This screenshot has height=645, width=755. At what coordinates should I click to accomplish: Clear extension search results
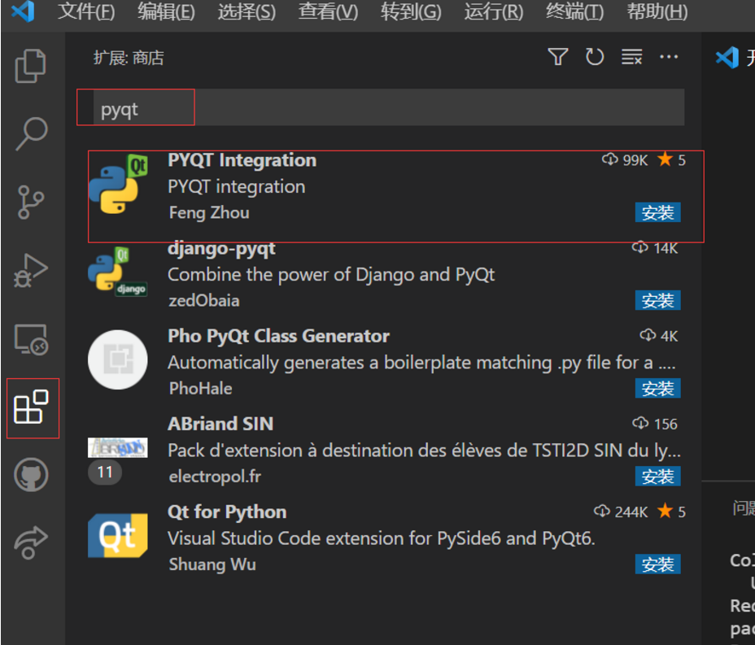(x=631, y=57)
